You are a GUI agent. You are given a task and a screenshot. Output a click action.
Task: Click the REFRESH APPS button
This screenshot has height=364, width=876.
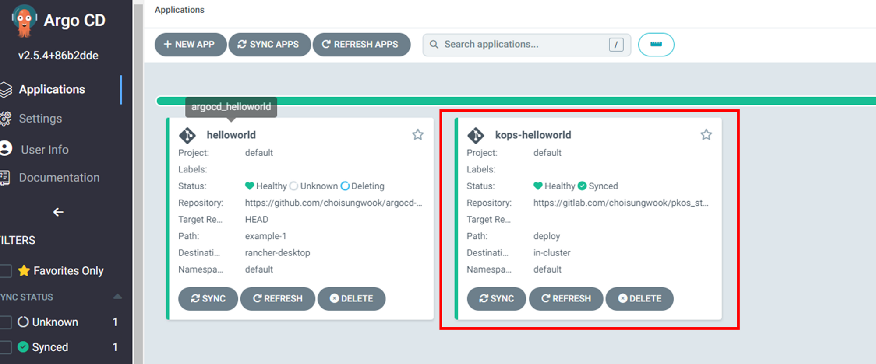click(361, 45)
